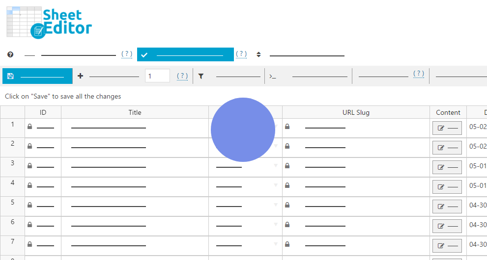Open the help question-circle icon

pyautogui.click(x=10, y=54)
